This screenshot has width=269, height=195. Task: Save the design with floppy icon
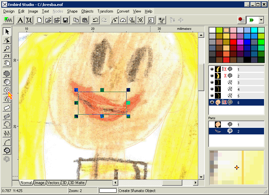click(65, 20)
